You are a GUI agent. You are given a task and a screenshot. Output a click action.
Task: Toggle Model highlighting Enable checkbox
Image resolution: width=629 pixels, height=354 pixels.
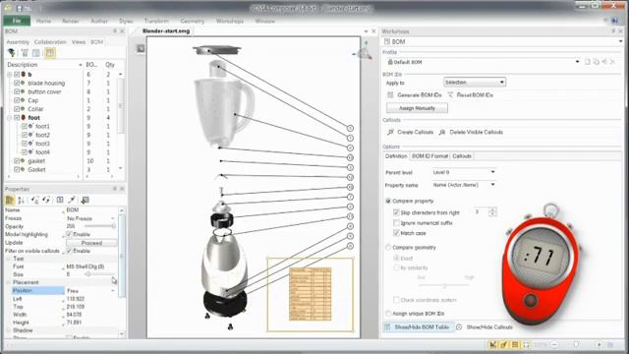click(69, 234)
